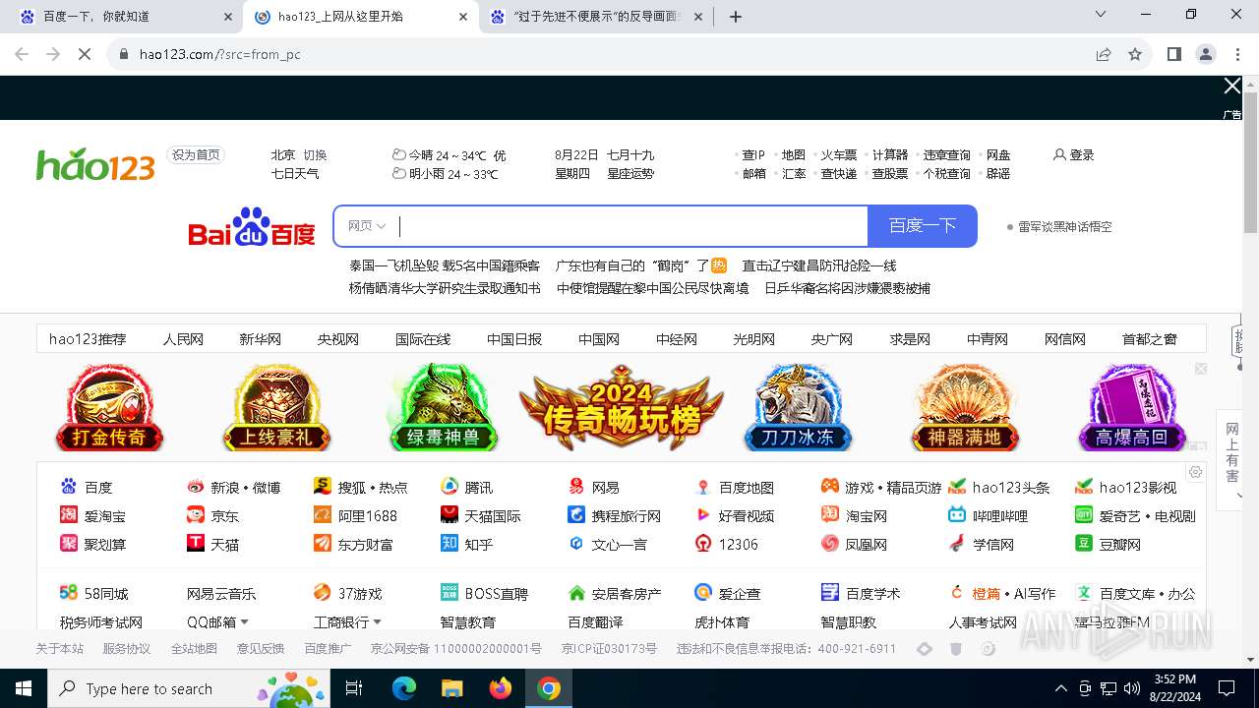Share this page via address bar icon
Image resolution: width=1259 pixels, height=708 pixels.
pyautogui.click(x=1104, y=54)
